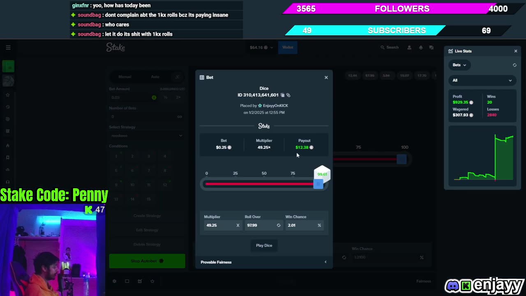The image size is (526, 296).
Task: Double bet with the 2× button
Action: coord(178,97)
